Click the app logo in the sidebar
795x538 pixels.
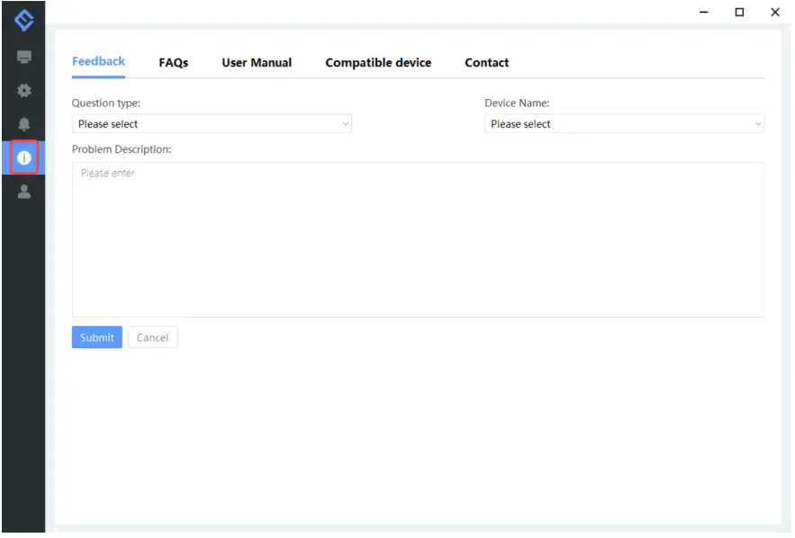tap(23, 20)
